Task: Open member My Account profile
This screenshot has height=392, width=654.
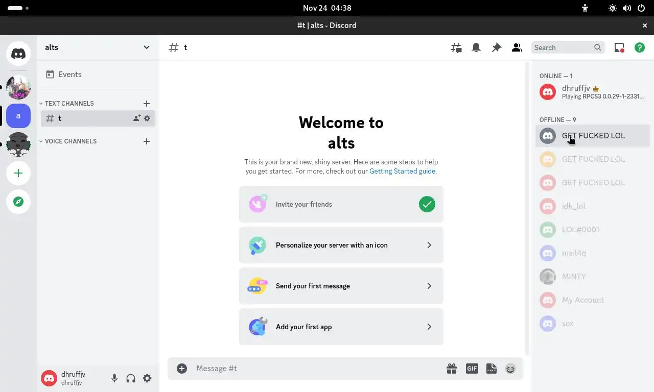Action: click(593, 300)
